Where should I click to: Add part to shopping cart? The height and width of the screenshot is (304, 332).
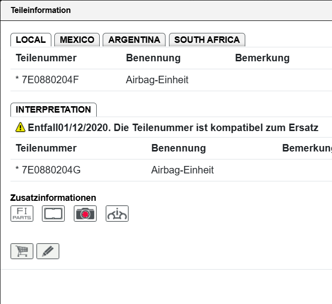(22, 251)
